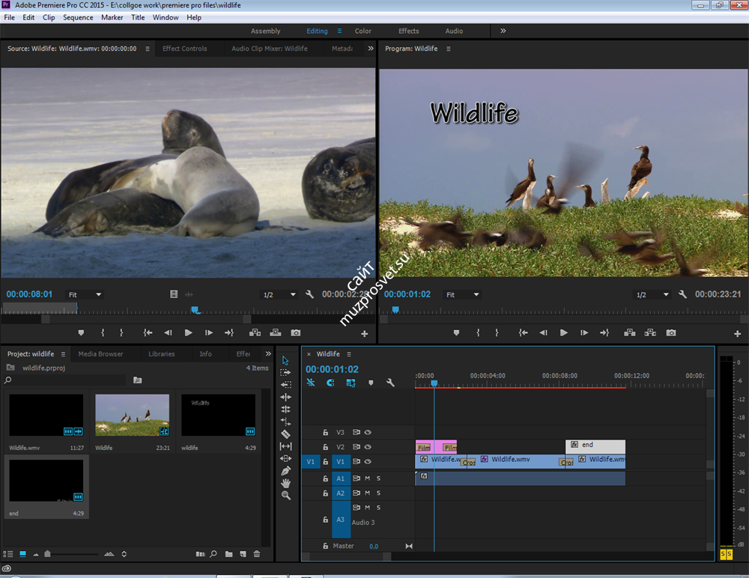Open Source monitor settings wrench
The height and width of the screenshot is (578, 749).
[309, 294]
